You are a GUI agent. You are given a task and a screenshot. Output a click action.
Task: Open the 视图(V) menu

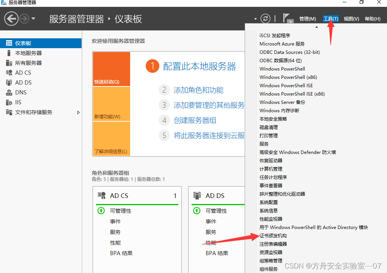pyautogui.click(x=351, y=19)
